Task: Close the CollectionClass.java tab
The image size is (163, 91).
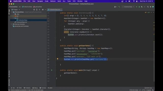Action: pyautogui.click(x=61, y=10)
